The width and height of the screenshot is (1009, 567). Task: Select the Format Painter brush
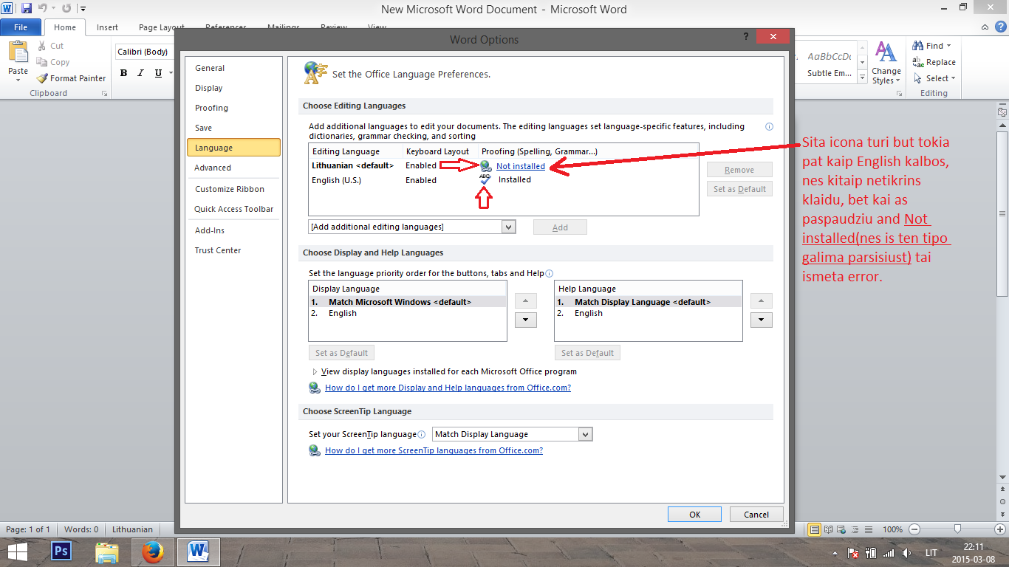click(72, 78)
